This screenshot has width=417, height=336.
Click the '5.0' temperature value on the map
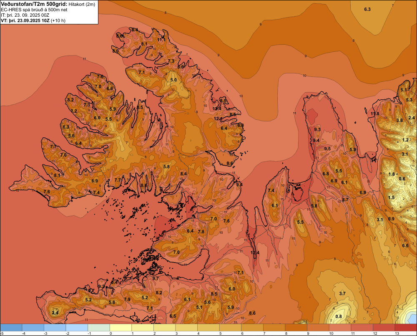coord(173,80)
